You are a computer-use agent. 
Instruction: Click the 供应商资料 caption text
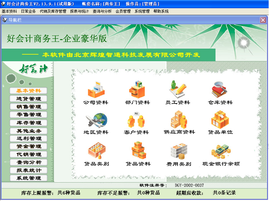(179, 132)
